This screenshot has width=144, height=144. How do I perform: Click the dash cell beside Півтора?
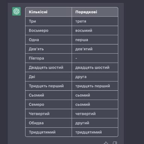[x=95, y=58]
